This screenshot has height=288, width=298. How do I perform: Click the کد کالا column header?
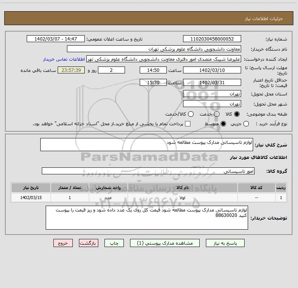(x=256, y=187)
